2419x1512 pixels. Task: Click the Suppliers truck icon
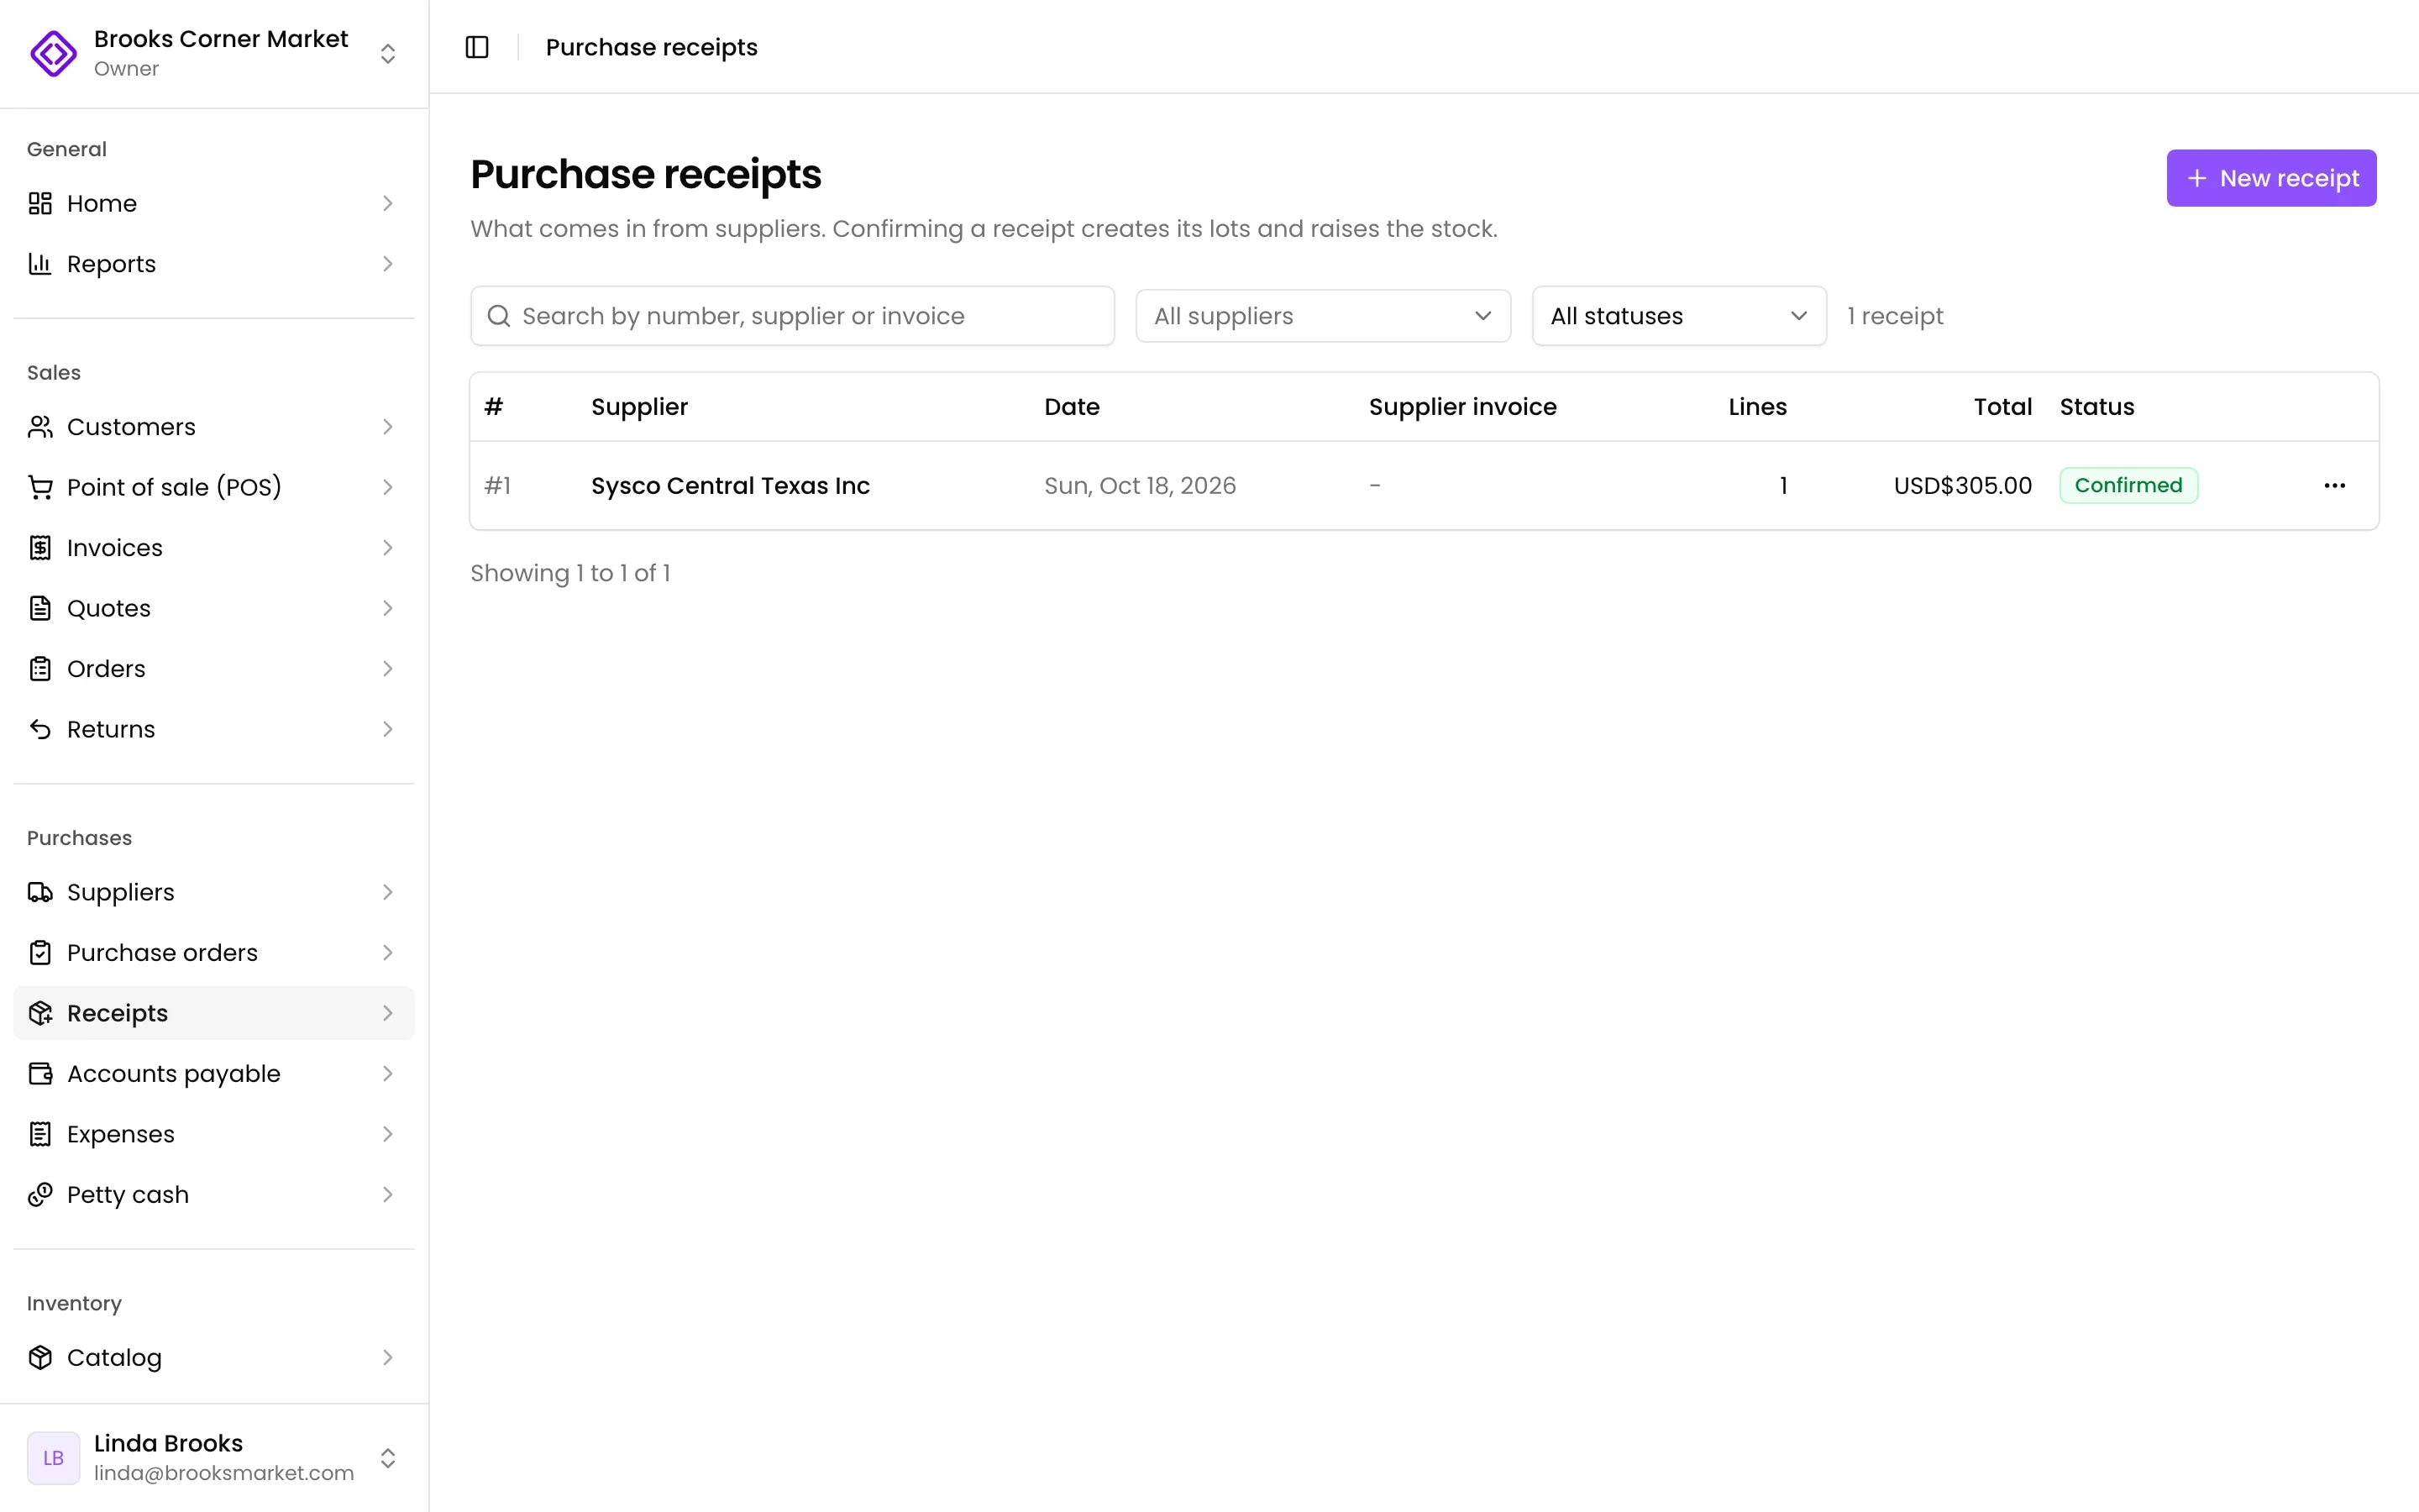40,892
